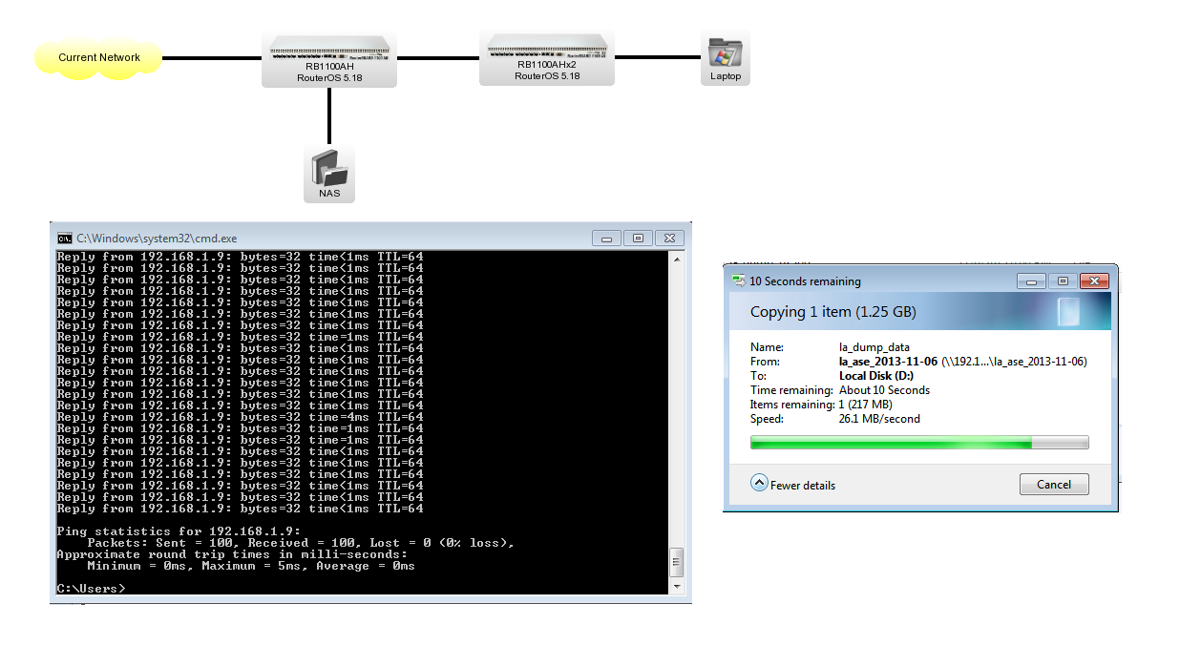Collapse the copy dialog with Fewer details chevron
This screenshot has width=1180, height=645.
(759, 484)
